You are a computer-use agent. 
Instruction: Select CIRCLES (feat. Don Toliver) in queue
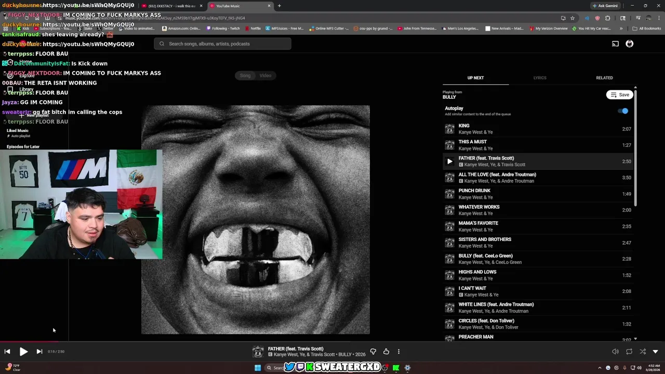click(538, 324)
